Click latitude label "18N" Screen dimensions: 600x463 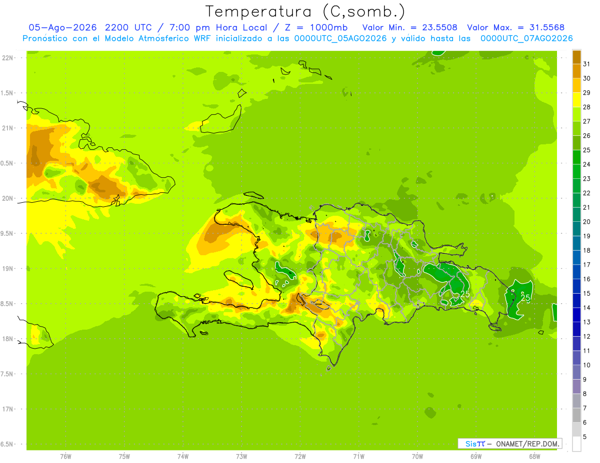(8, 339)
